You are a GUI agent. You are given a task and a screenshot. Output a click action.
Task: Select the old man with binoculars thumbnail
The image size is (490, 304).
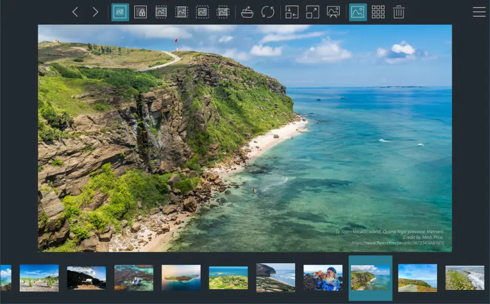(x=323, y=277)
